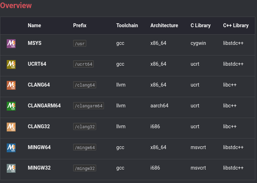Viewport: 257px width, 183px height.
Task: Click the MSYS name in first row
Action: click(x=35, y=43)
